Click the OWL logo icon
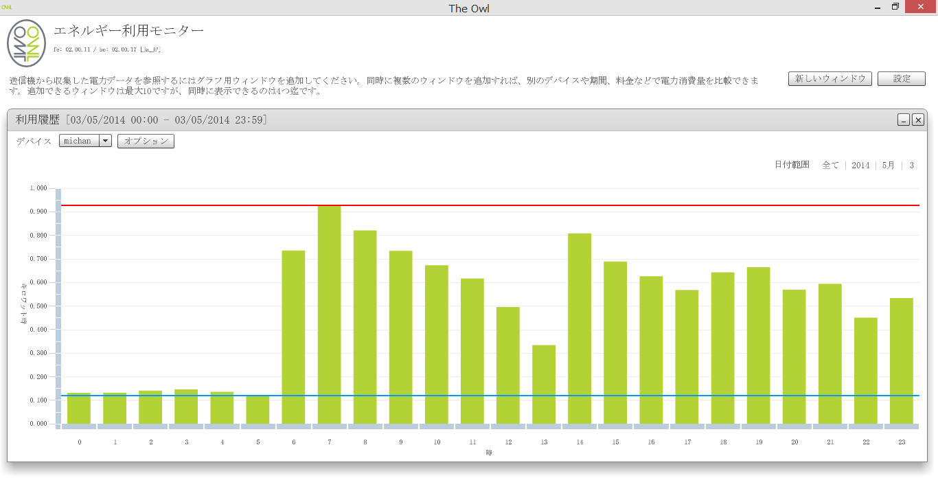 point(26,43)
